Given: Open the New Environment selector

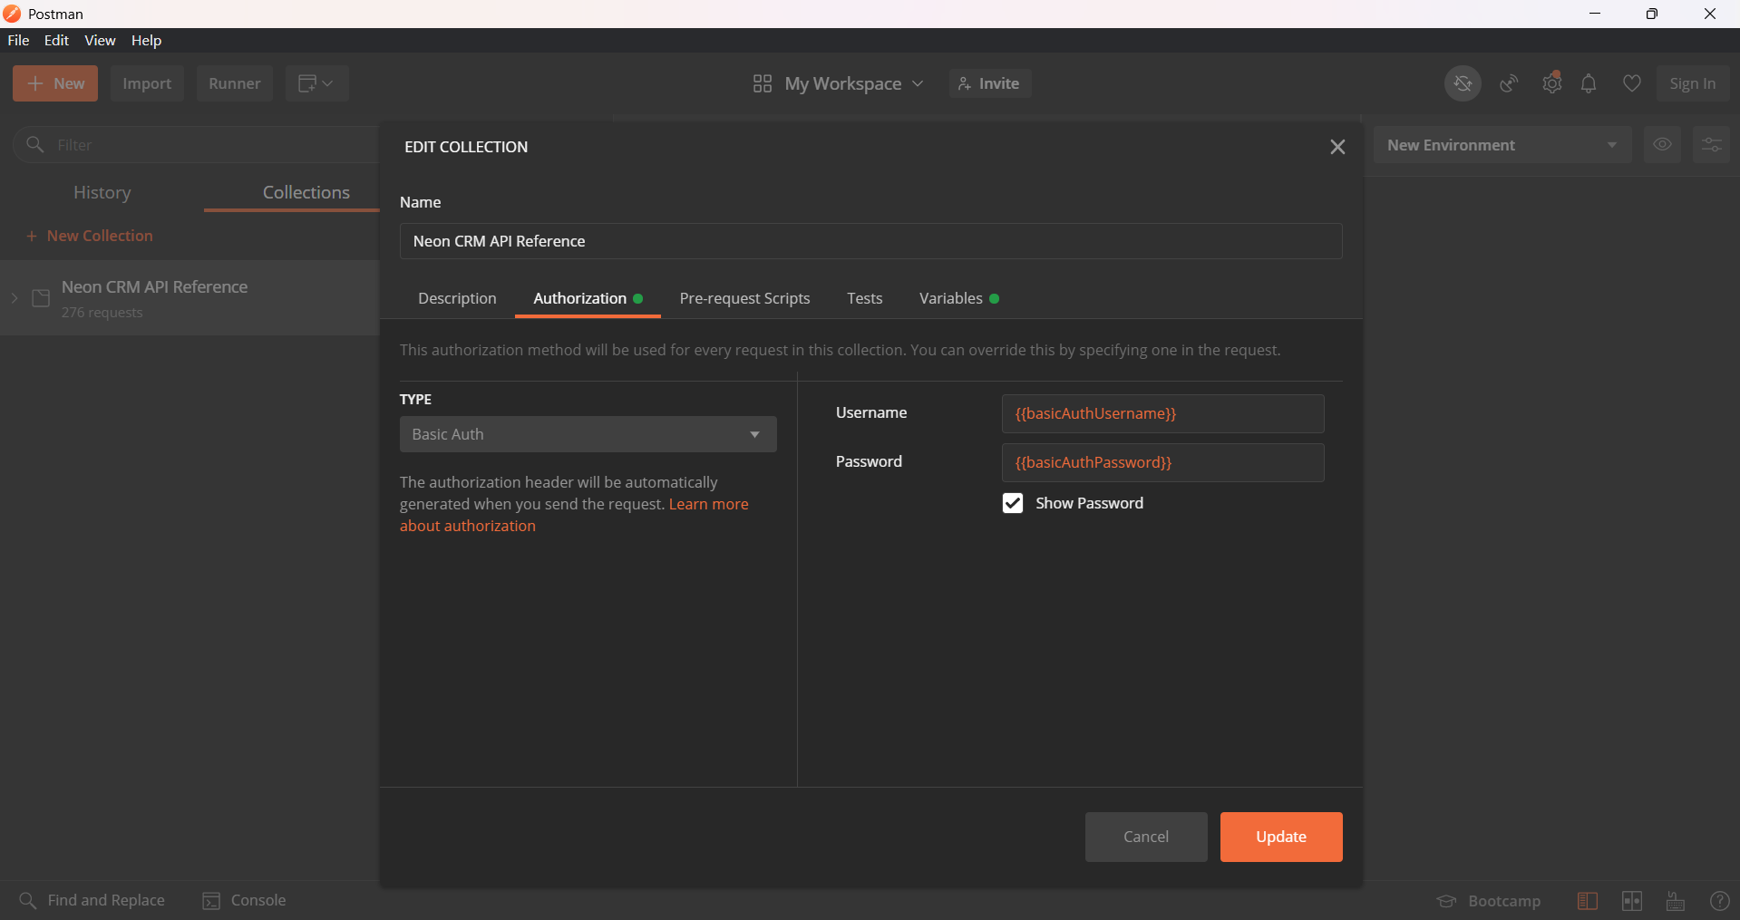Looking at the screenshot, I should coord(1502,145).
